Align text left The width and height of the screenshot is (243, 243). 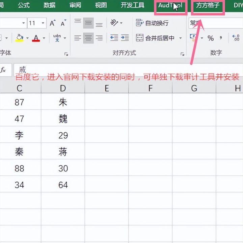[78, 38]
